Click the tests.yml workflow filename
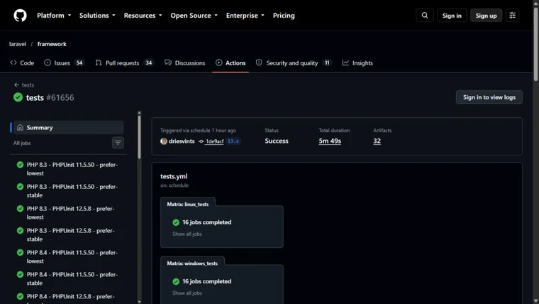The image size is (539, 304). [174, 176]
